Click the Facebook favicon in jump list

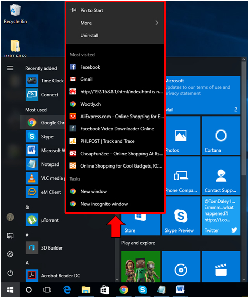coord(73,67)
